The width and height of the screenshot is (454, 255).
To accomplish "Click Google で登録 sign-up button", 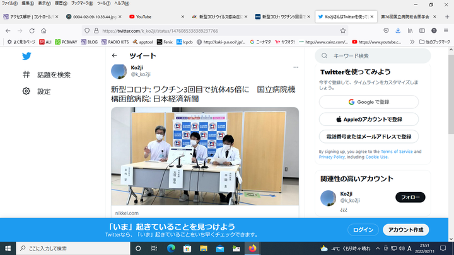I will [368, 102].
